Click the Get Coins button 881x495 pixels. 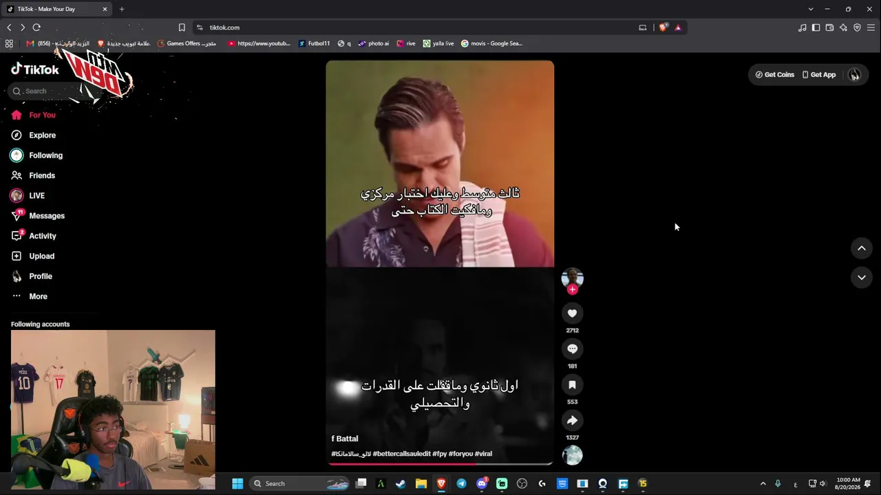pyautogui.click(x=774, y=75)
